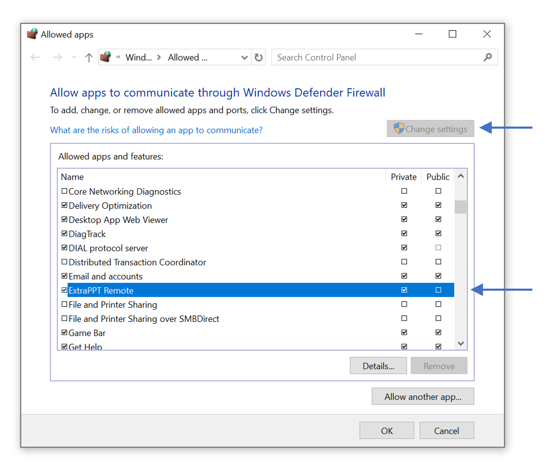Click the firewall icon in address bar
Screen dimensions: 547x472
[x=106, y=57]
